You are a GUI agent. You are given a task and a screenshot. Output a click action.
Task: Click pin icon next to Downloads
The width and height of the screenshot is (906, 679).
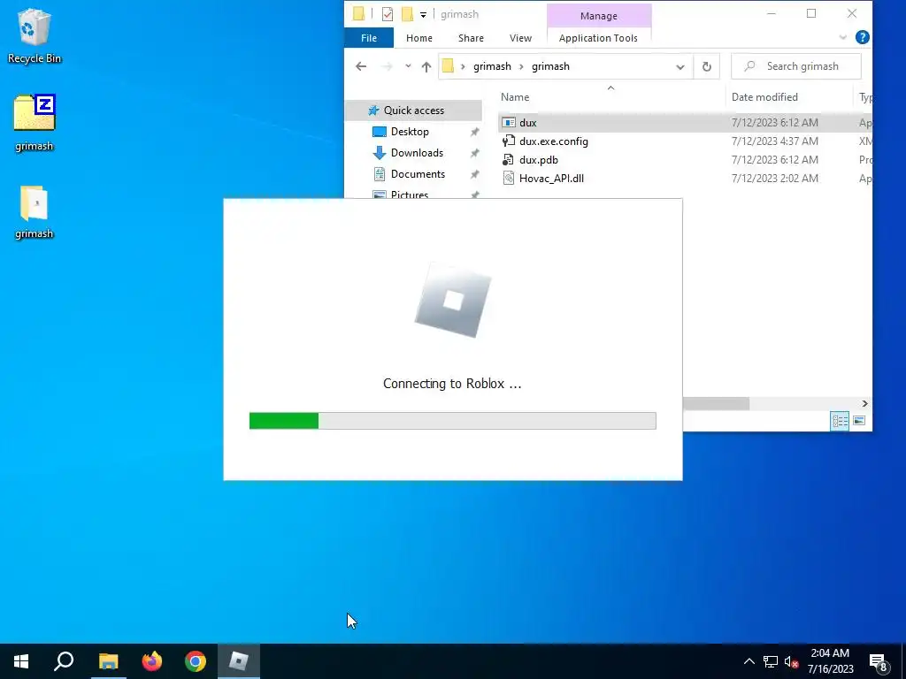(x=474, y=153)
